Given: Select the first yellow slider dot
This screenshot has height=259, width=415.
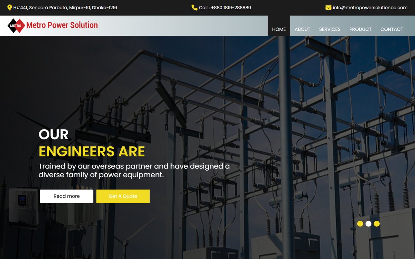Looking at the screenshot, I should pos(360,224).
